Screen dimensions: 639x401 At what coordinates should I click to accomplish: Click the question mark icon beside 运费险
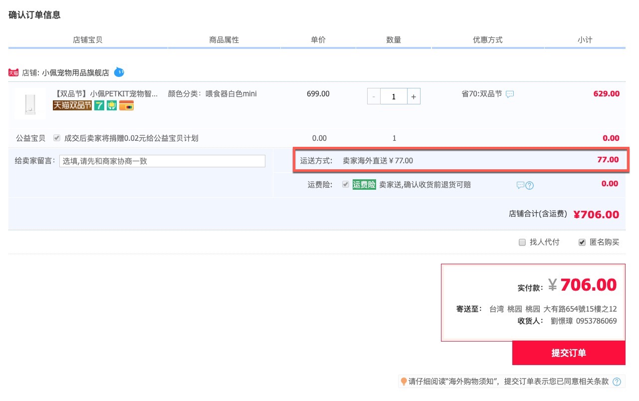(x=530, y=185)
